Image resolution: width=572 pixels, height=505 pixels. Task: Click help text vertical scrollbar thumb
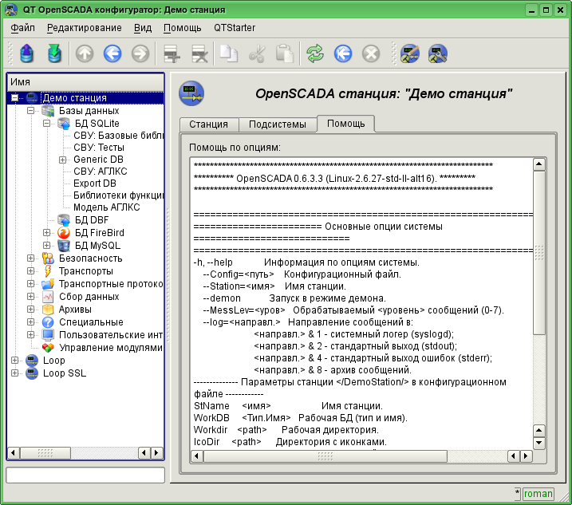pos(539,252)
